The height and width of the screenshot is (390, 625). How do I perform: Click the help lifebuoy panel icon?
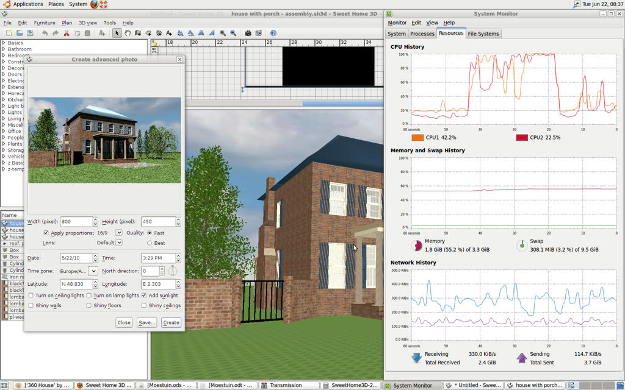[103, 4]
